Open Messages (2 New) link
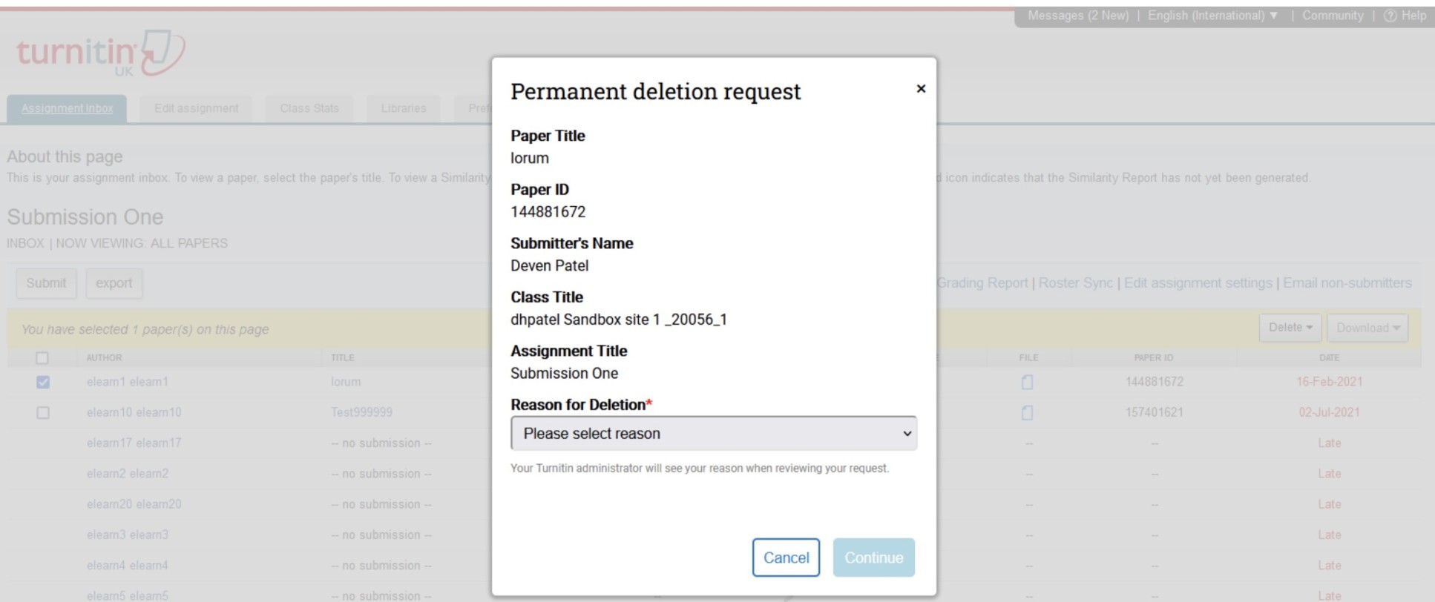The image size is (1435, 602). pyautogui.click(x=1077, y=16)
